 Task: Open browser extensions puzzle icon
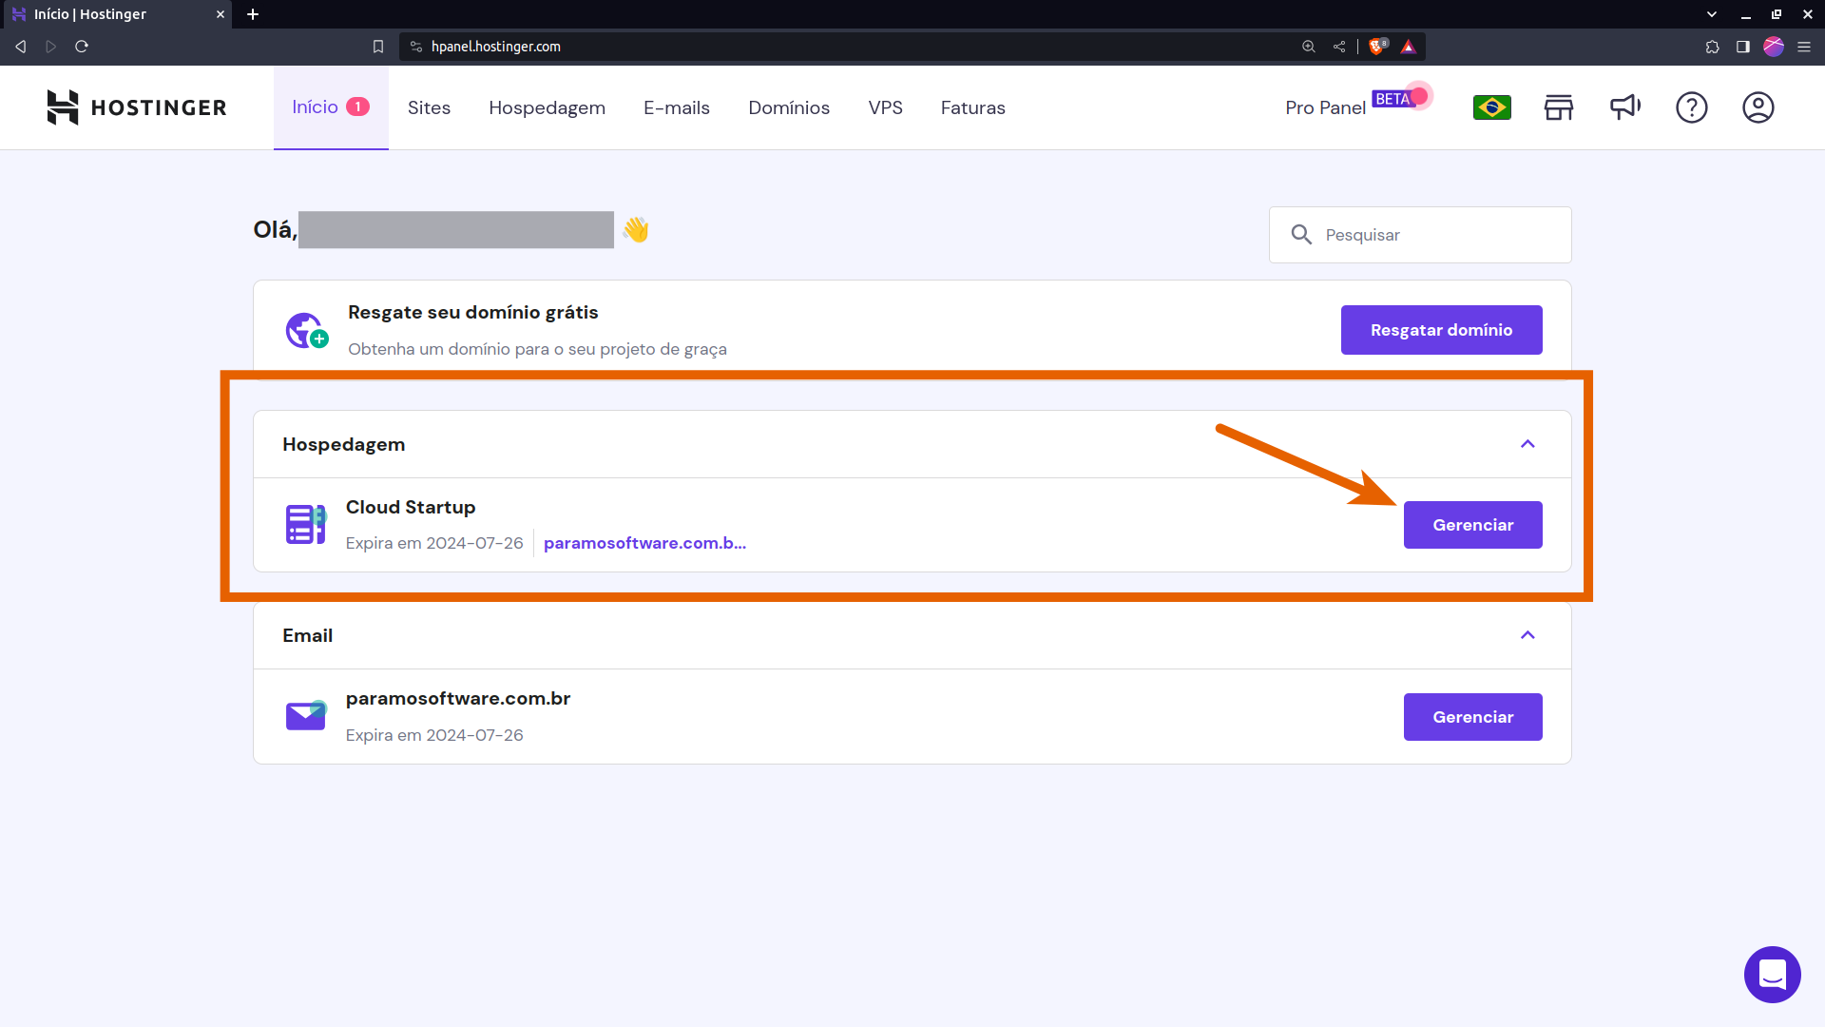[x=1712, y=47]
